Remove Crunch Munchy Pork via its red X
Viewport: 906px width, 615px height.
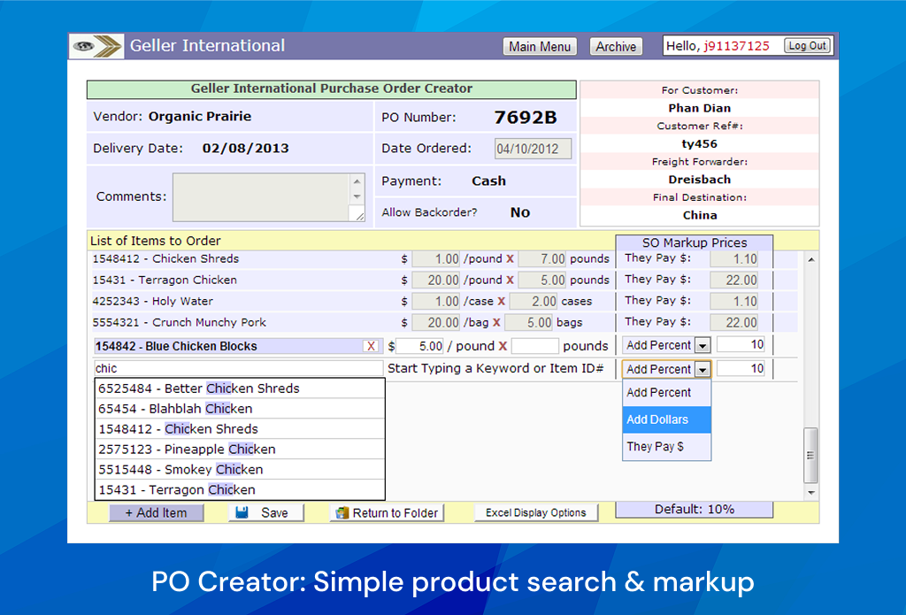[497, 322]
